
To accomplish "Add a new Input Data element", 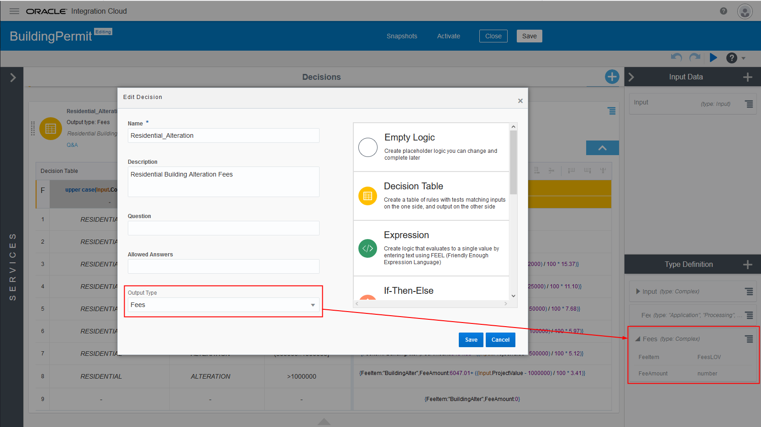I will pos(748,77).
